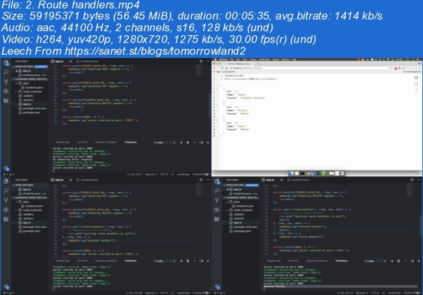Open the '1: node' terminal selector dropdown

pyautogui.click(x=163, y=141)
